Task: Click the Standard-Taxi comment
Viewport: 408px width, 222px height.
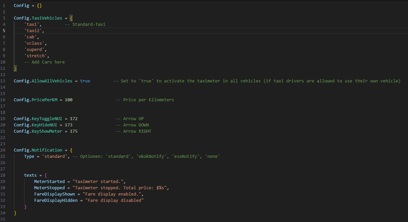Action: click(x=85, y=24)
